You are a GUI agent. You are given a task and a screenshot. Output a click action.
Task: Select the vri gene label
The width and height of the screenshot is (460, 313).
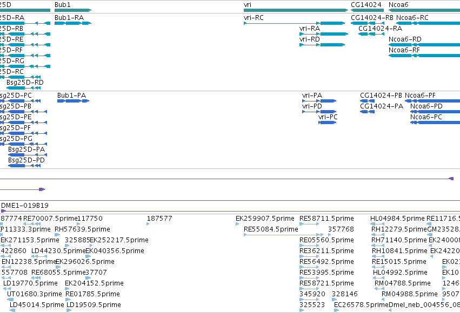(248, 5)
